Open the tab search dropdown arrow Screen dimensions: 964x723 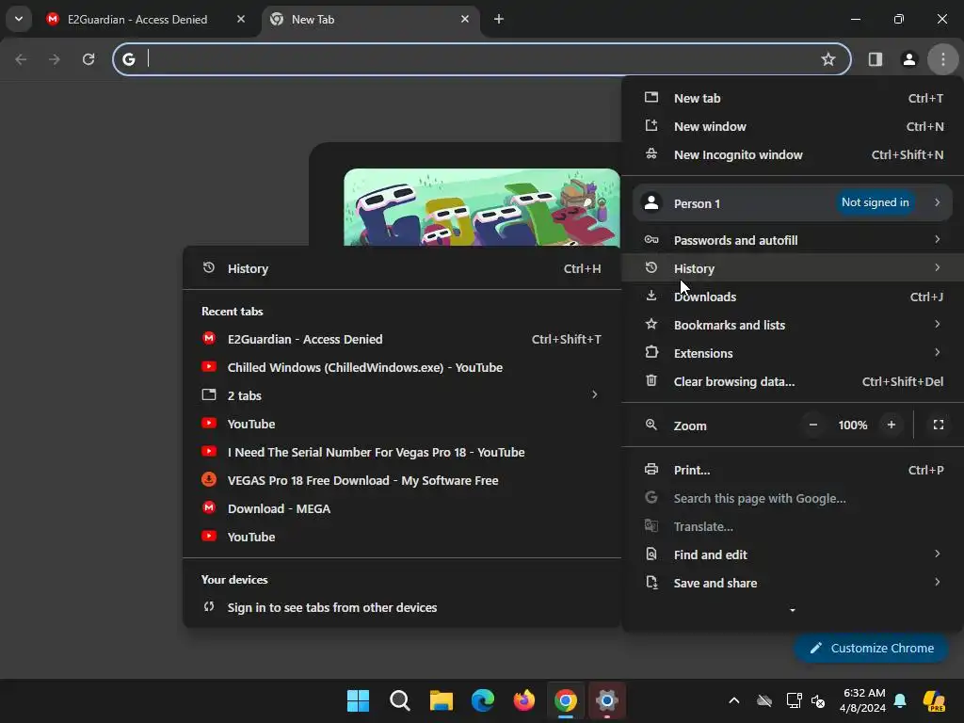pos(19,19)
